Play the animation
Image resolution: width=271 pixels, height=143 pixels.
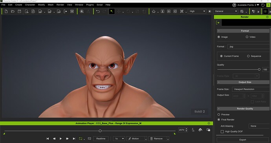(60, 139)
